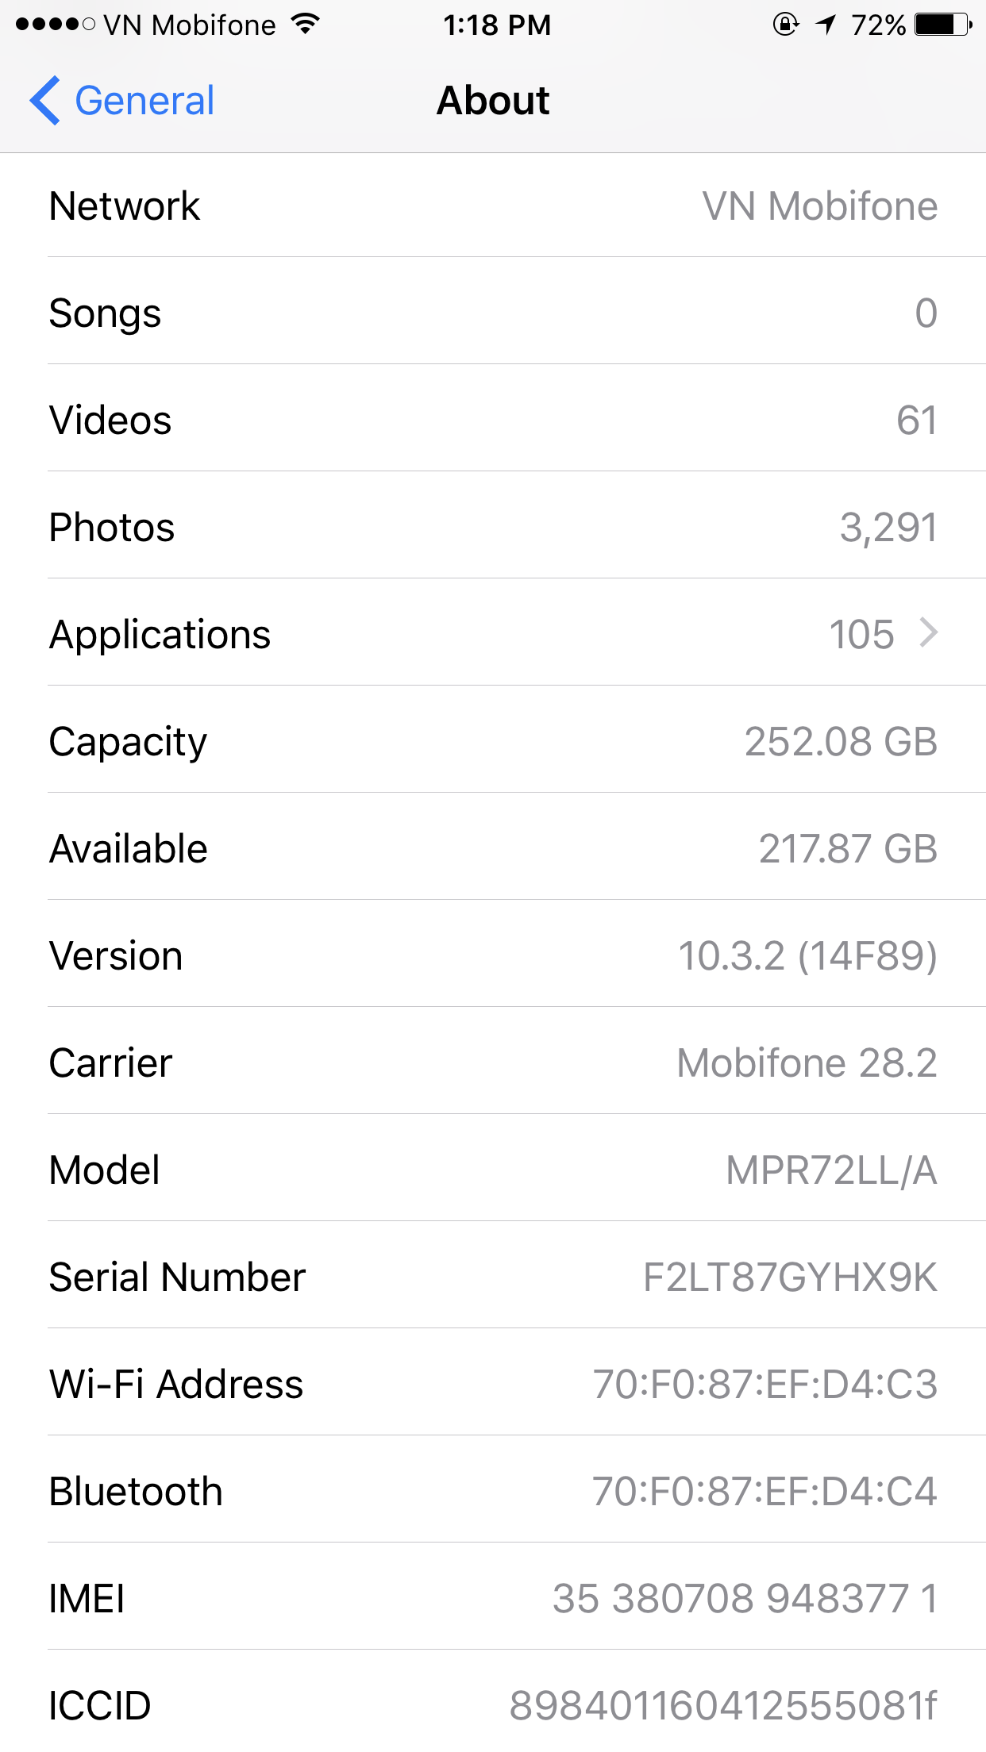Go back to General settings
This screenshot has width=986, height=1752.
tap(143, 101)
